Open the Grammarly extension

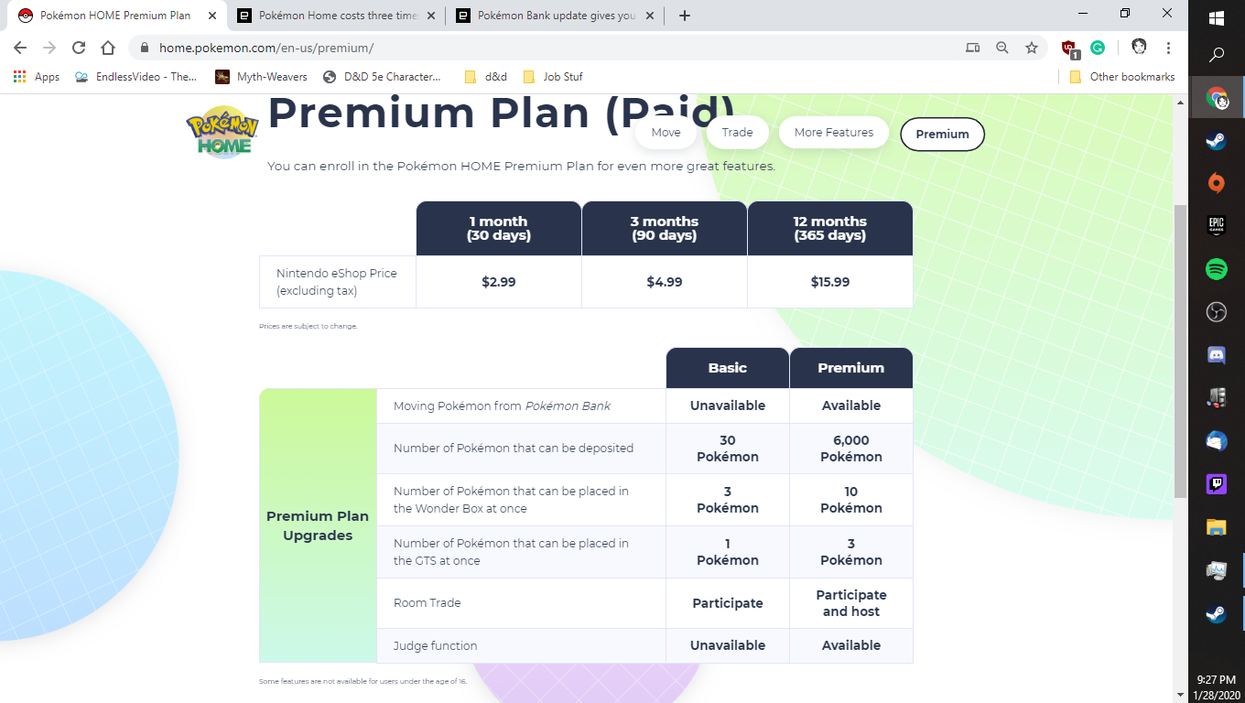[1098, 47]
